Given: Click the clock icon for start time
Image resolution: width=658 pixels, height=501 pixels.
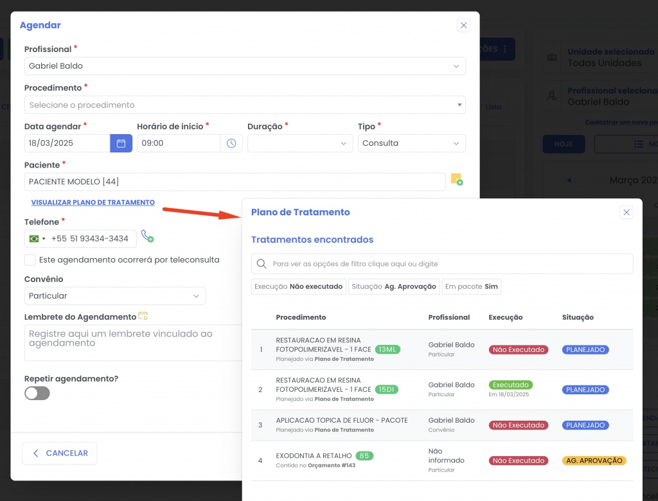Looking at the screenshot, I should click(x=231, y=143).
